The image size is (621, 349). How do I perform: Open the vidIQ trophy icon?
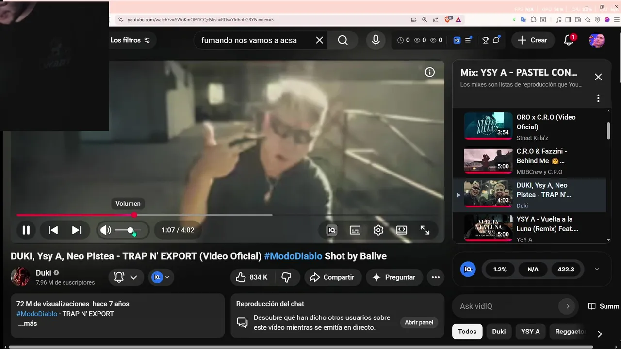tap(485, 40)
